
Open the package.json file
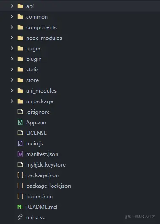42,175
